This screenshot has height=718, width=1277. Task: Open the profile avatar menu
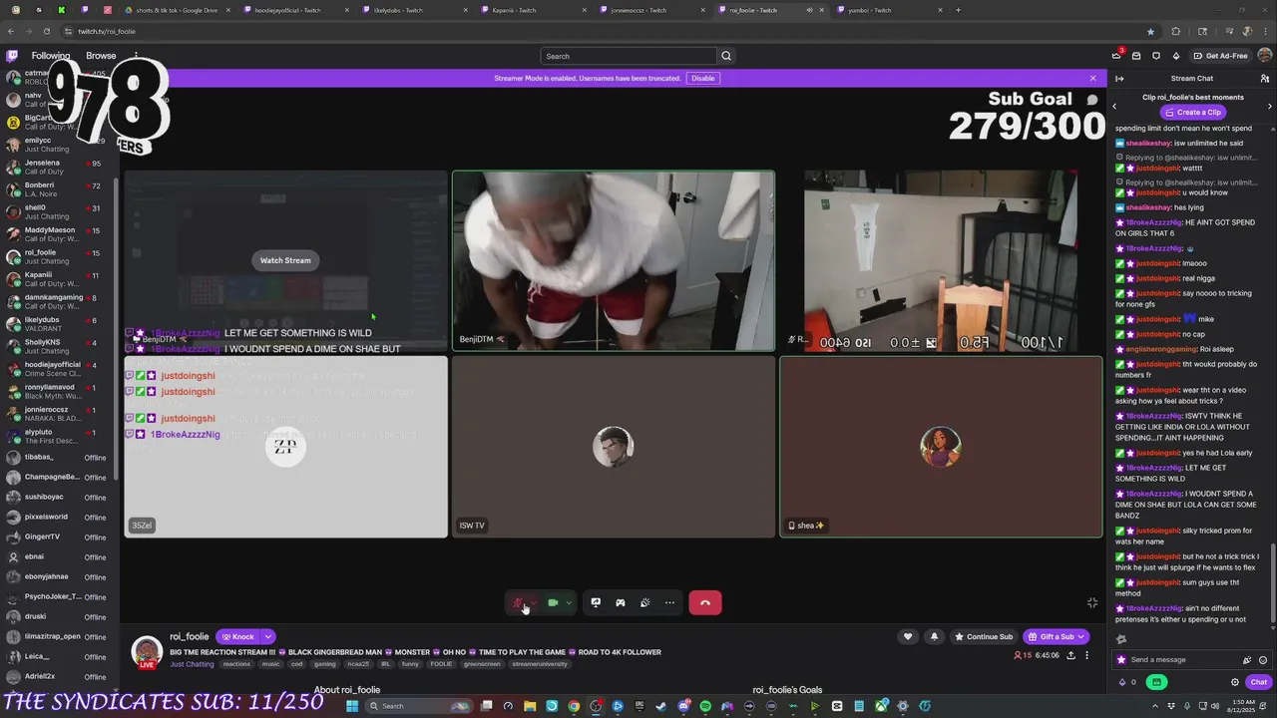(1265, 56)
